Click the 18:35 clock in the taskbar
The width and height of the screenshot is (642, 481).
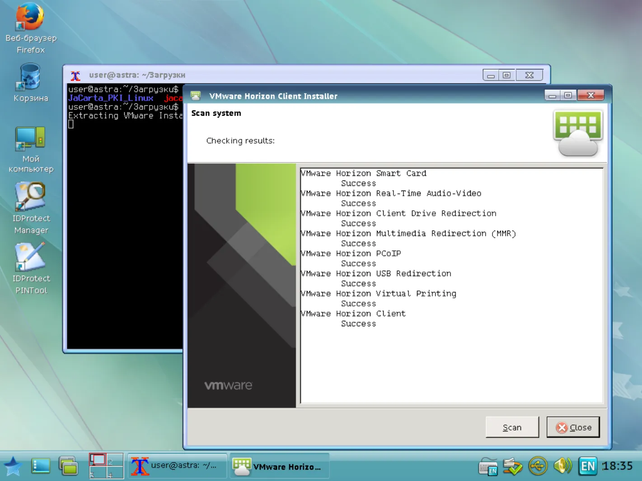[x=618, y=466]
